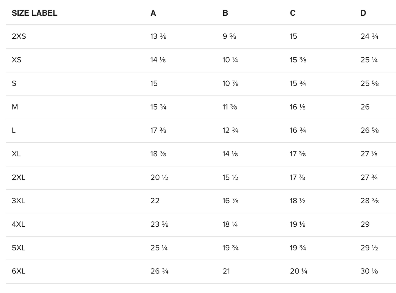The image size is (396, 293).
Task: Select the 23 ⅝ value for 4XL
Action: (159, 224)
